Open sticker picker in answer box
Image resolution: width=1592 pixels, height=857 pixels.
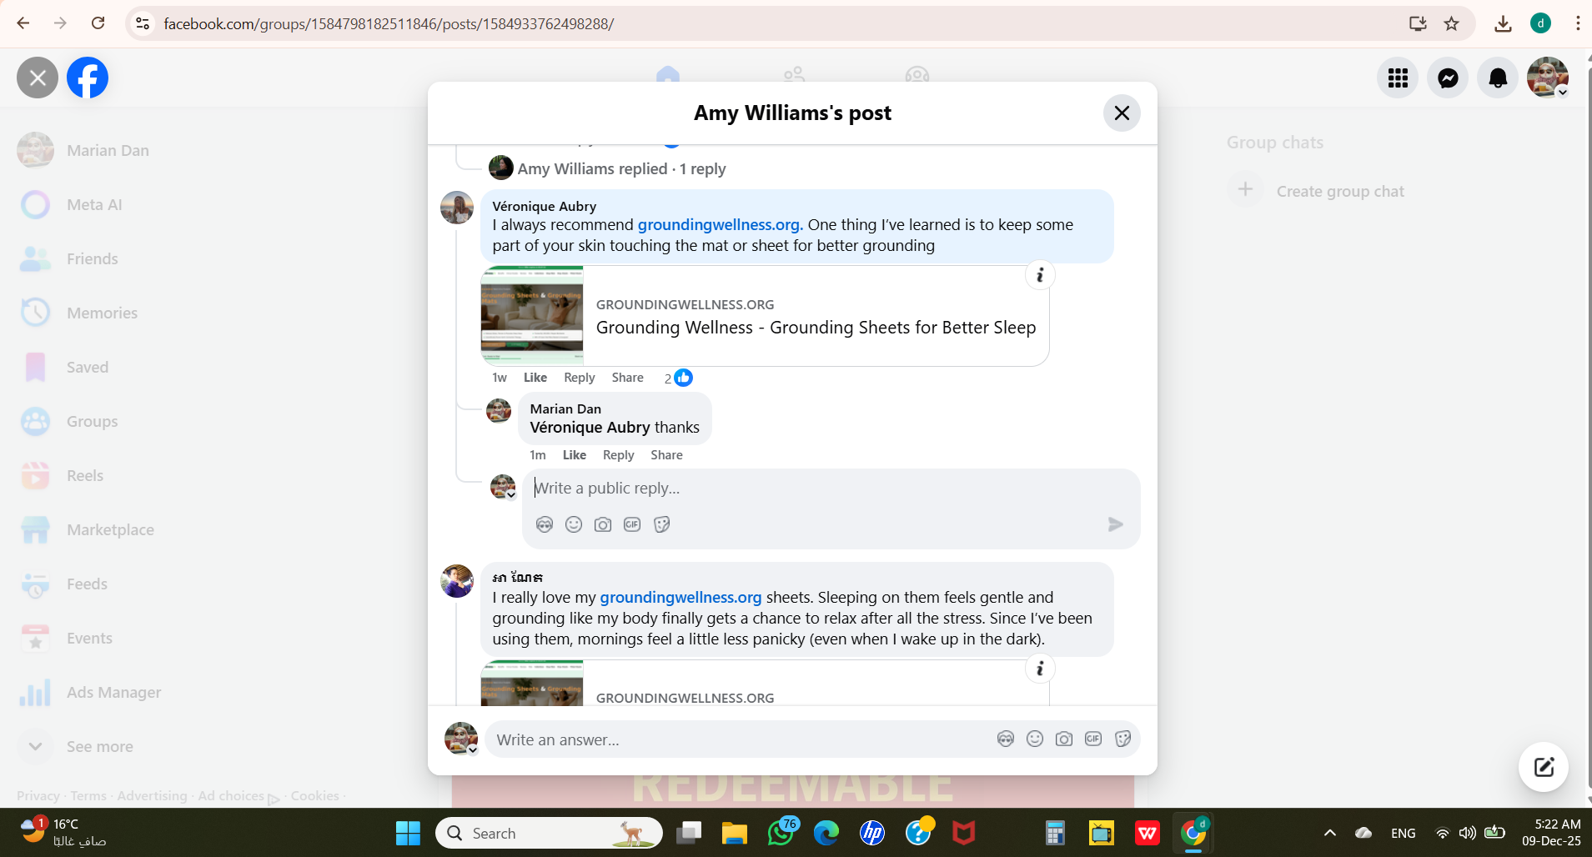pyautogui.click(x=1123, y=739)
